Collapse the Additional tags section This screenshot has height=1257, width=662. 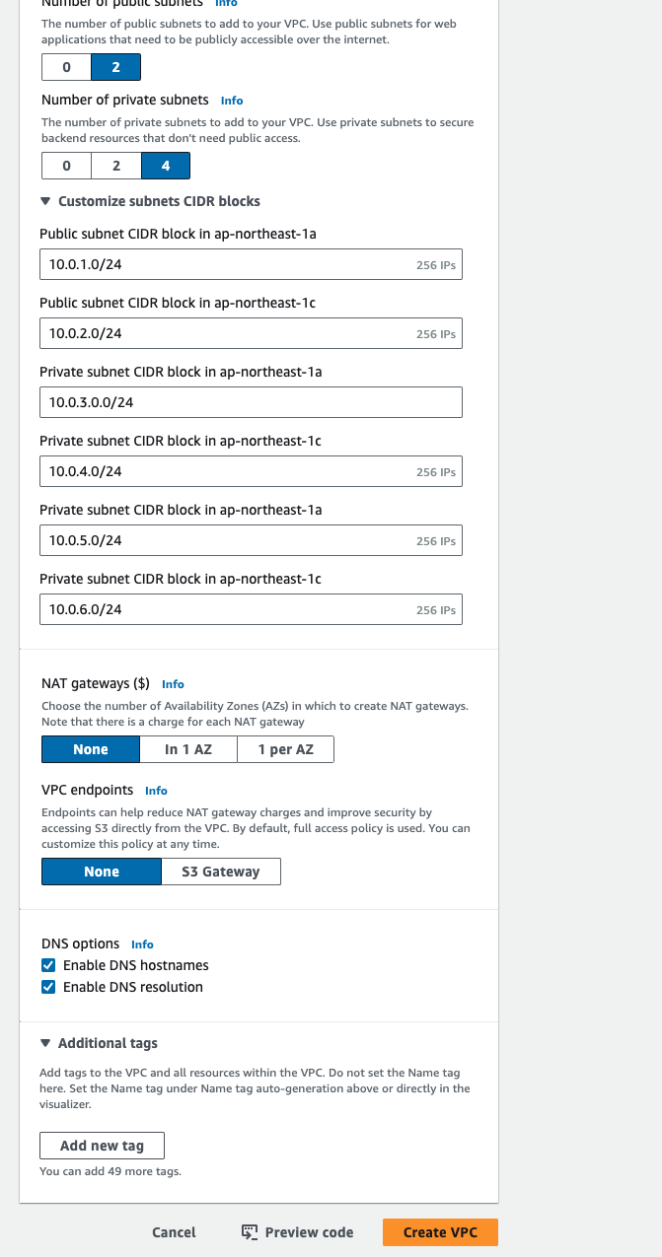(x=45, y=1043)
